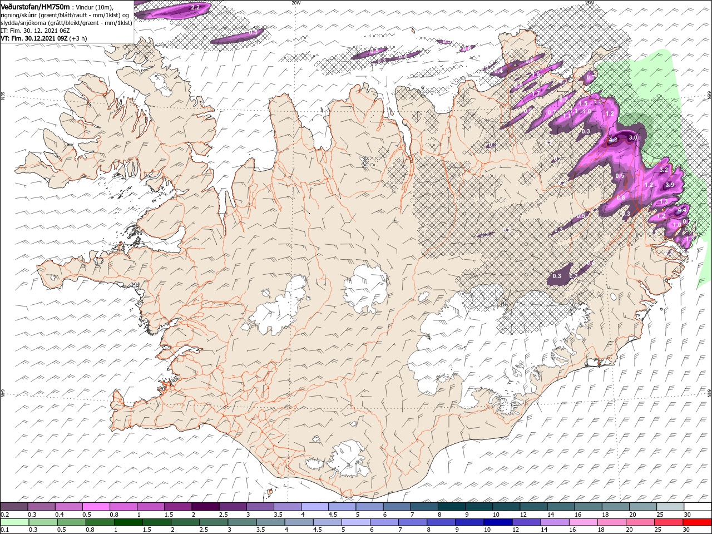Select the first swatch (0.2) in the top legend row

tap(14, 506)
